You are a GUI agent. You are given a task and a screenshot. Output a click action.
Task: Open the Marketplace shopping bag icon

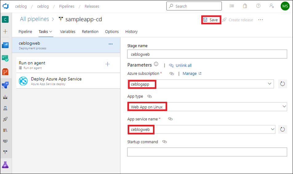pos(245,6)
